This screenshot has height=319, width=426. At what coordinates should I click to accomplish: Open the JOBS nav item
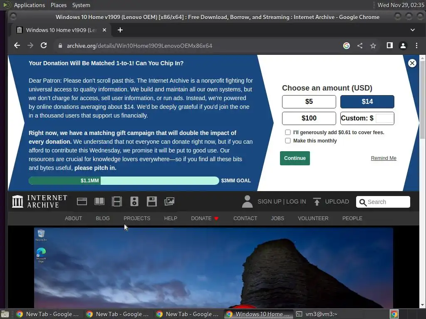click(x=277, y=218)
